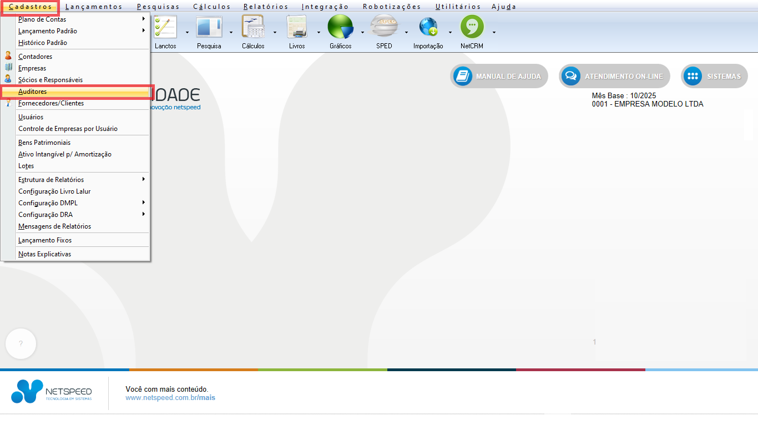
Task: Click the Gráficos pie chart icon
Action: (x=340, y=27)
